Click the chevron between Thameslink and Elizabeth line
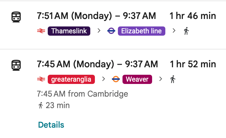226x138 pixels. tap(99, 31)
